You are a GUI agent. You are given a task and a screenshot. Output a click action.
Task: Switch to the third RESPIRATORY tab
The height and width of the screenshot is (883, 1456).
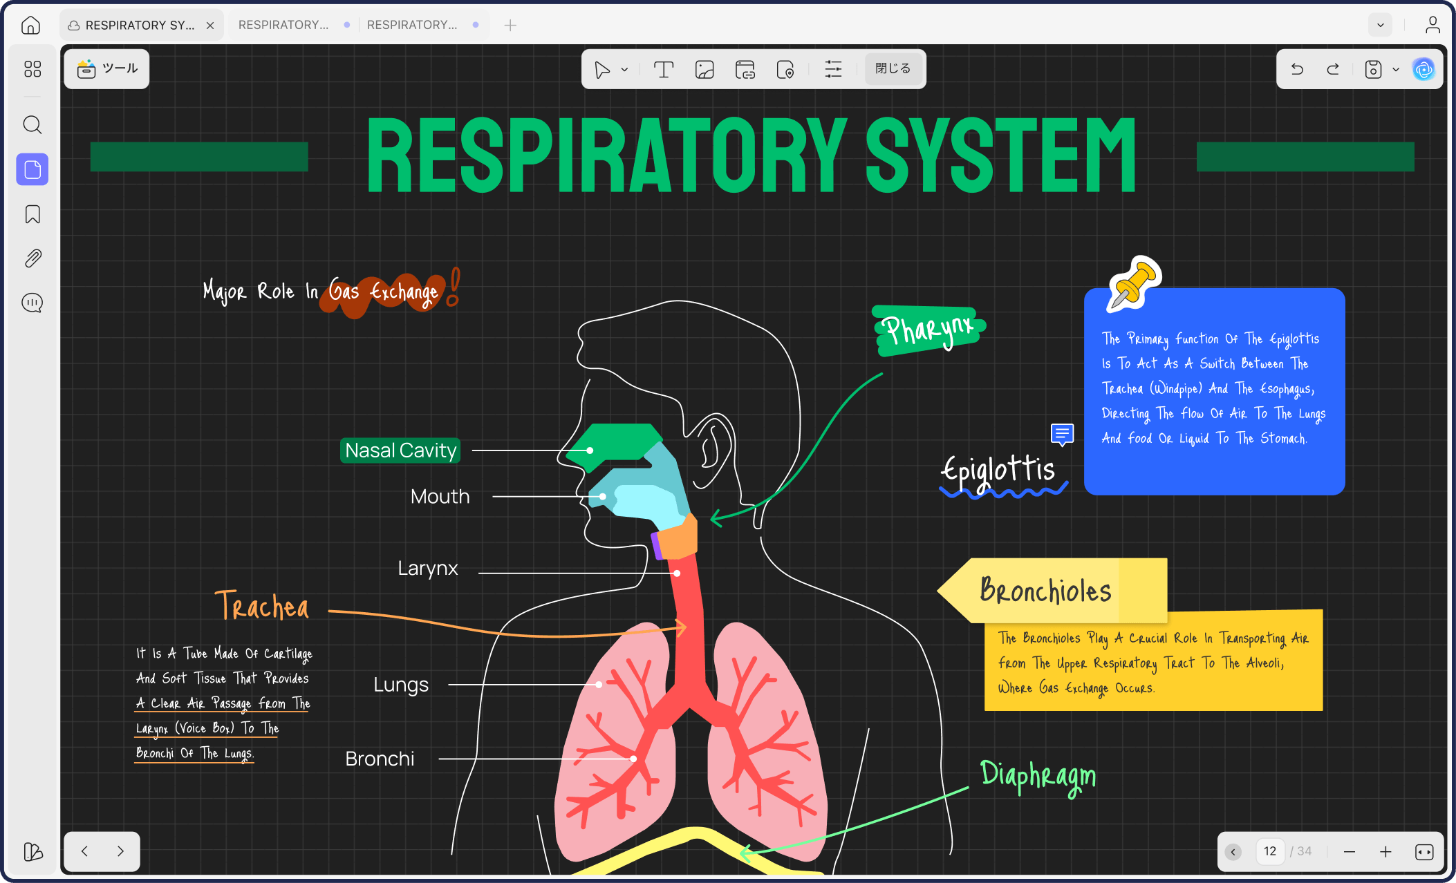click(412, 26)
